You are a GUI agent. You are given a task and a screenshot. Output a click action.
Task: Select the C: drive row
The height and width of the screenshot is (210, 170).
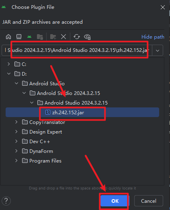pyautogui.click(x=82, y=64)
